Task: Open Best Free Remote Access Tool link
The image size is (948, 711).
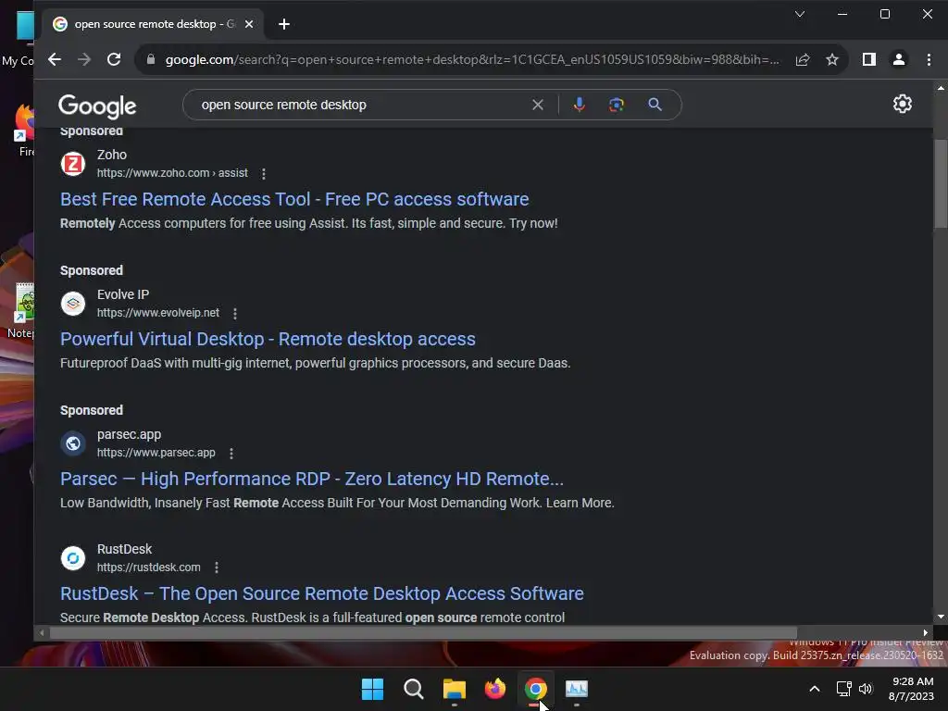Action: click(294, 199)
